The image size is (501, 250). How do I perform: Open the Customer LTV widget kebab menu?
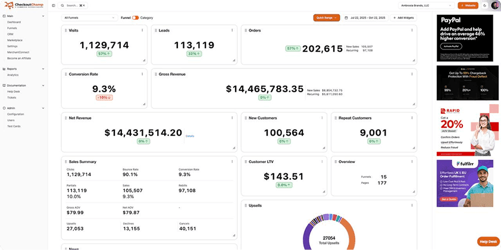[x=322, y=161]
